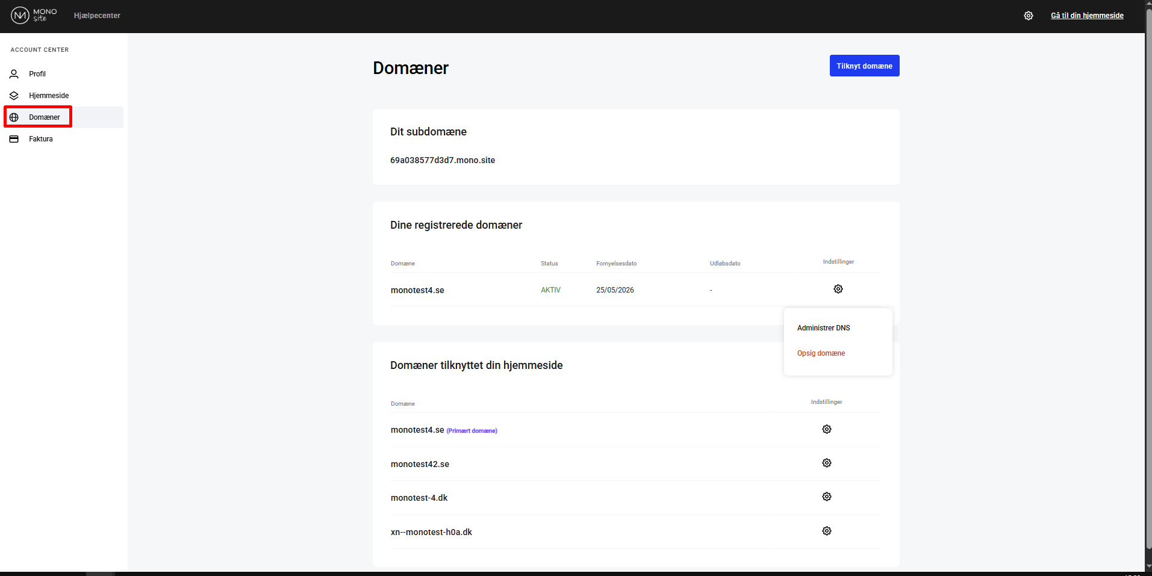Click the Hjemmeside layers icon
The height and width of the screenshot is (576, 1152).
click(x=14, y=96)
